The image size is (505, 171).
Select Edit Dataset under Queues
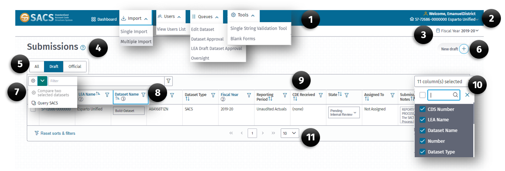coord(203,29)
